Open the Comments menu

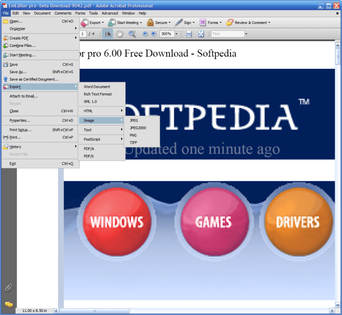(x=63, y=13)
